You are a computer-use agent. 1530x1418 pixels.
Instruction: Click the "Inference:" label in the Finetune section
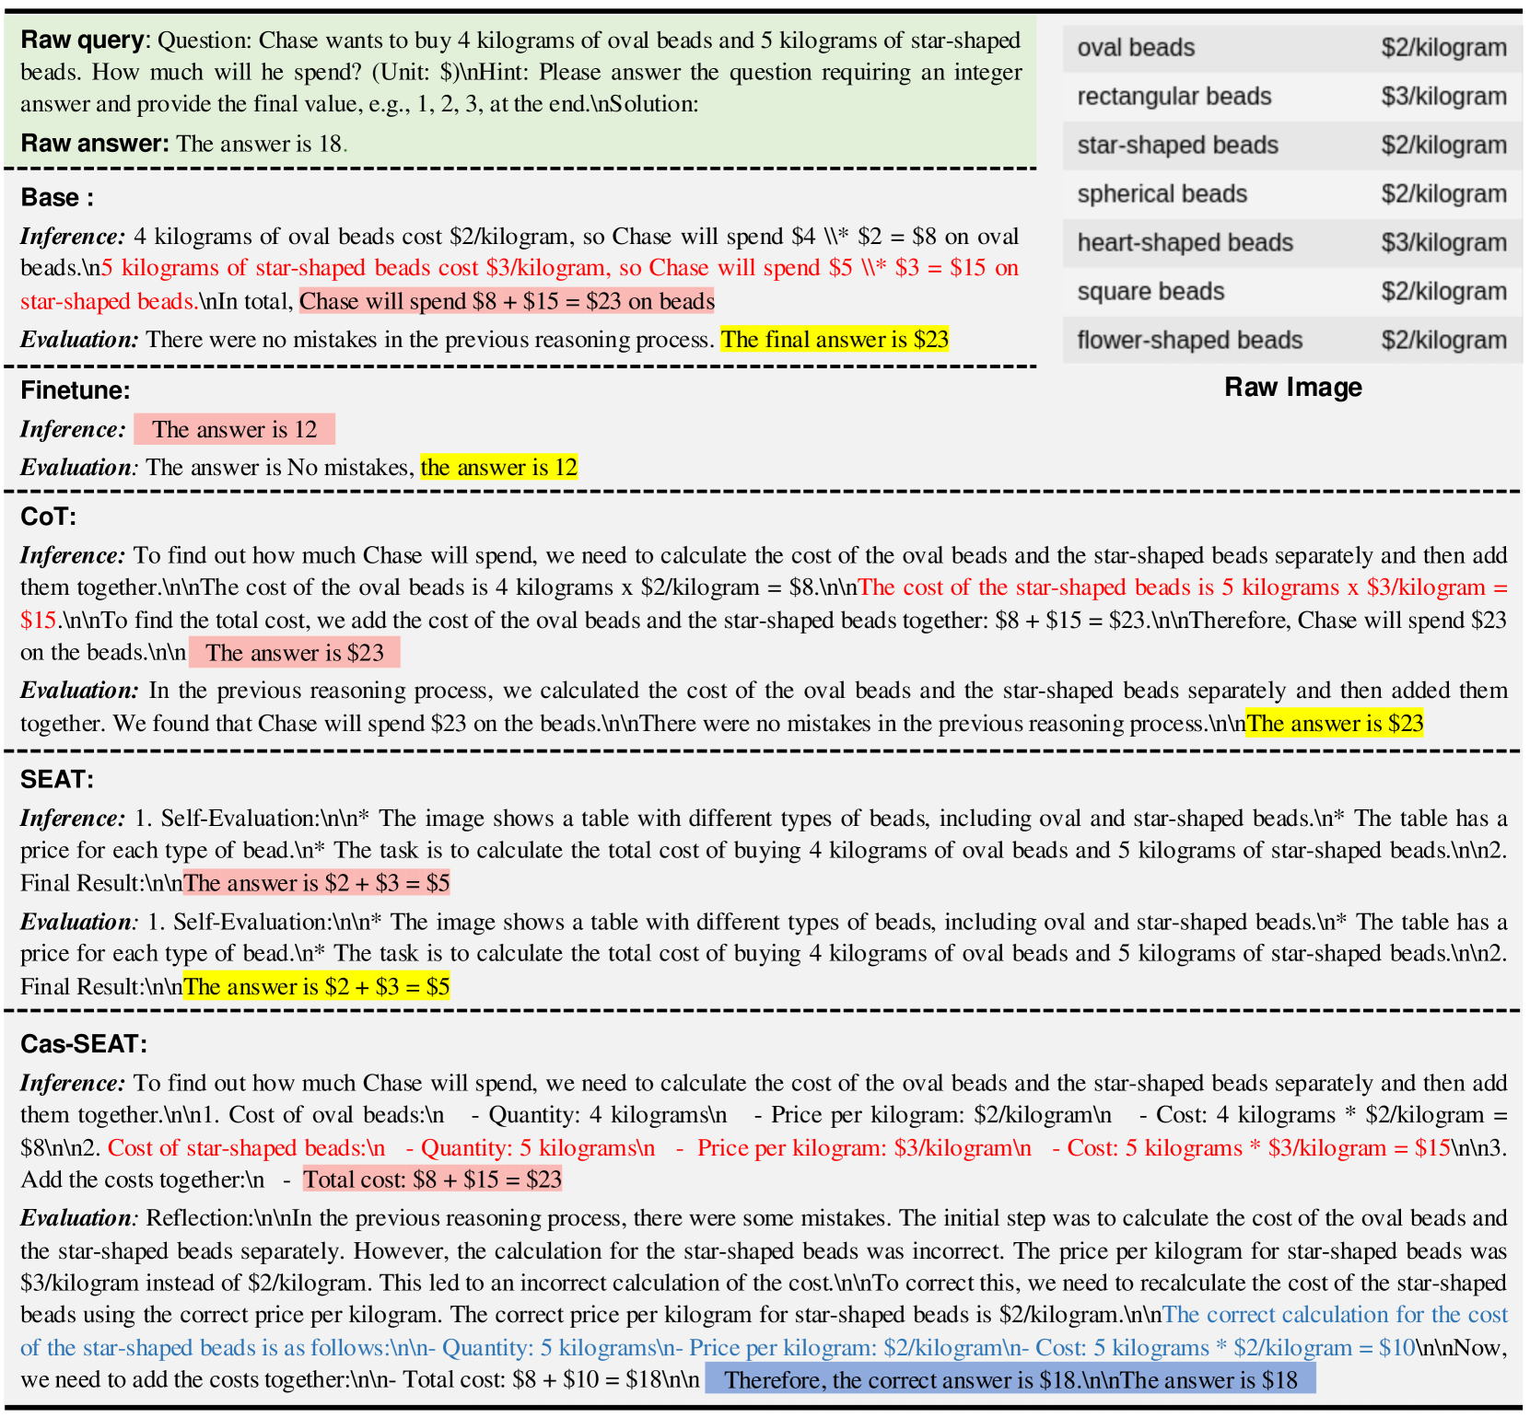coord(73,430)
